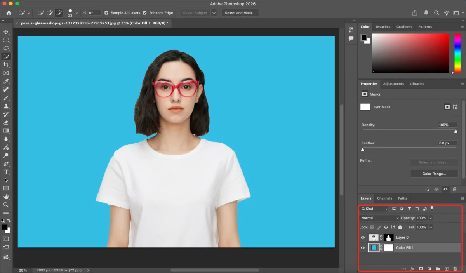Image resolution: width=466 pixels, height=273 pixels.
Task: Open the Normal blend mode dropdown
Action: 379,218
